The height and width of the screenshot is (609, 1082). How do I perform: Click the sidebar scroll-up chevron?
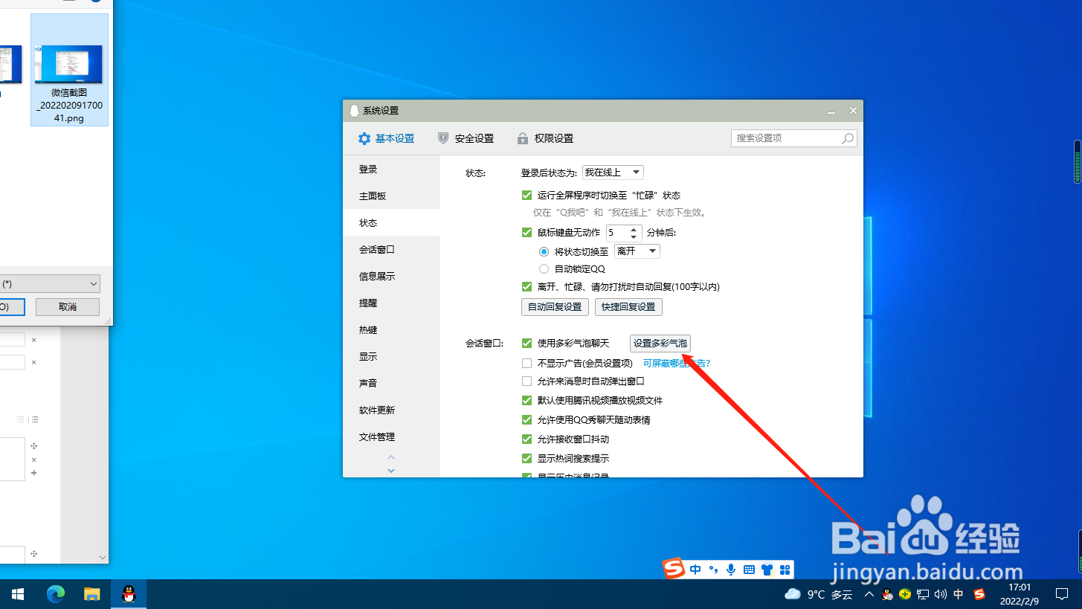[391, 457]
